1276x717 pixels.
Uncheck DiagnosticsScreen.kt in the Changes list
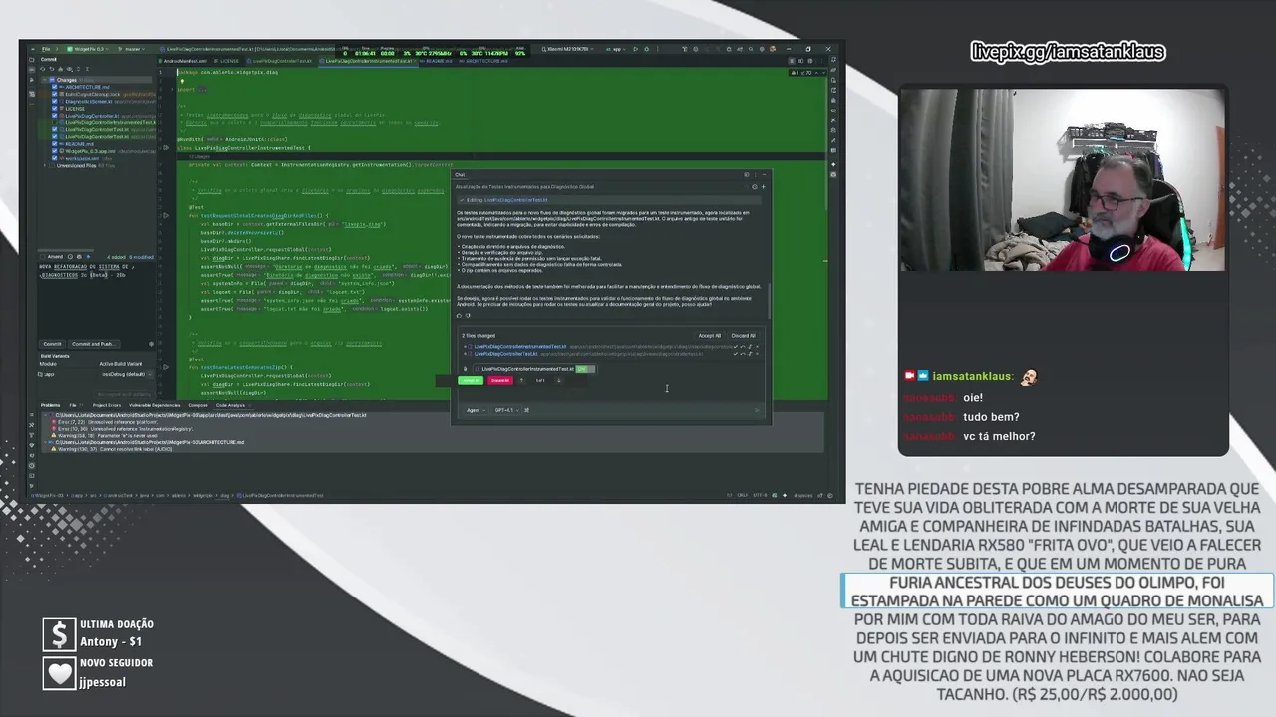coord(54,101)
